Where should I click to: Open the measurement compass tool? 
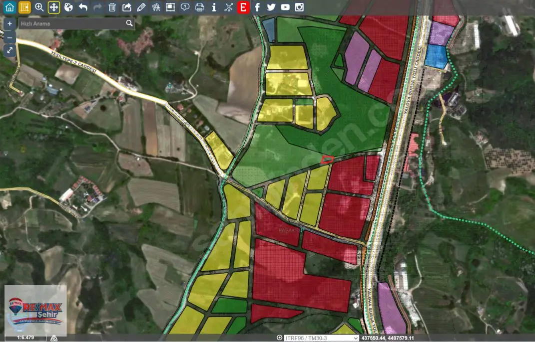tap(156, 7)
